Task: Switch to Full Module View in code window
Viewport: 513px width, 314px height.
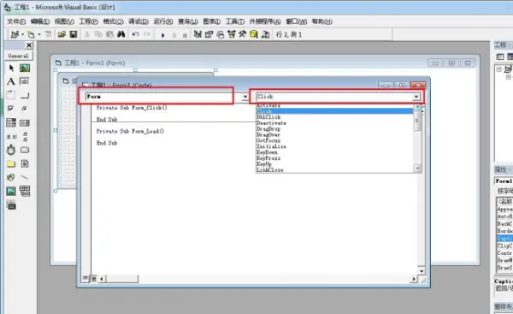Action: (x=93, y=279)
